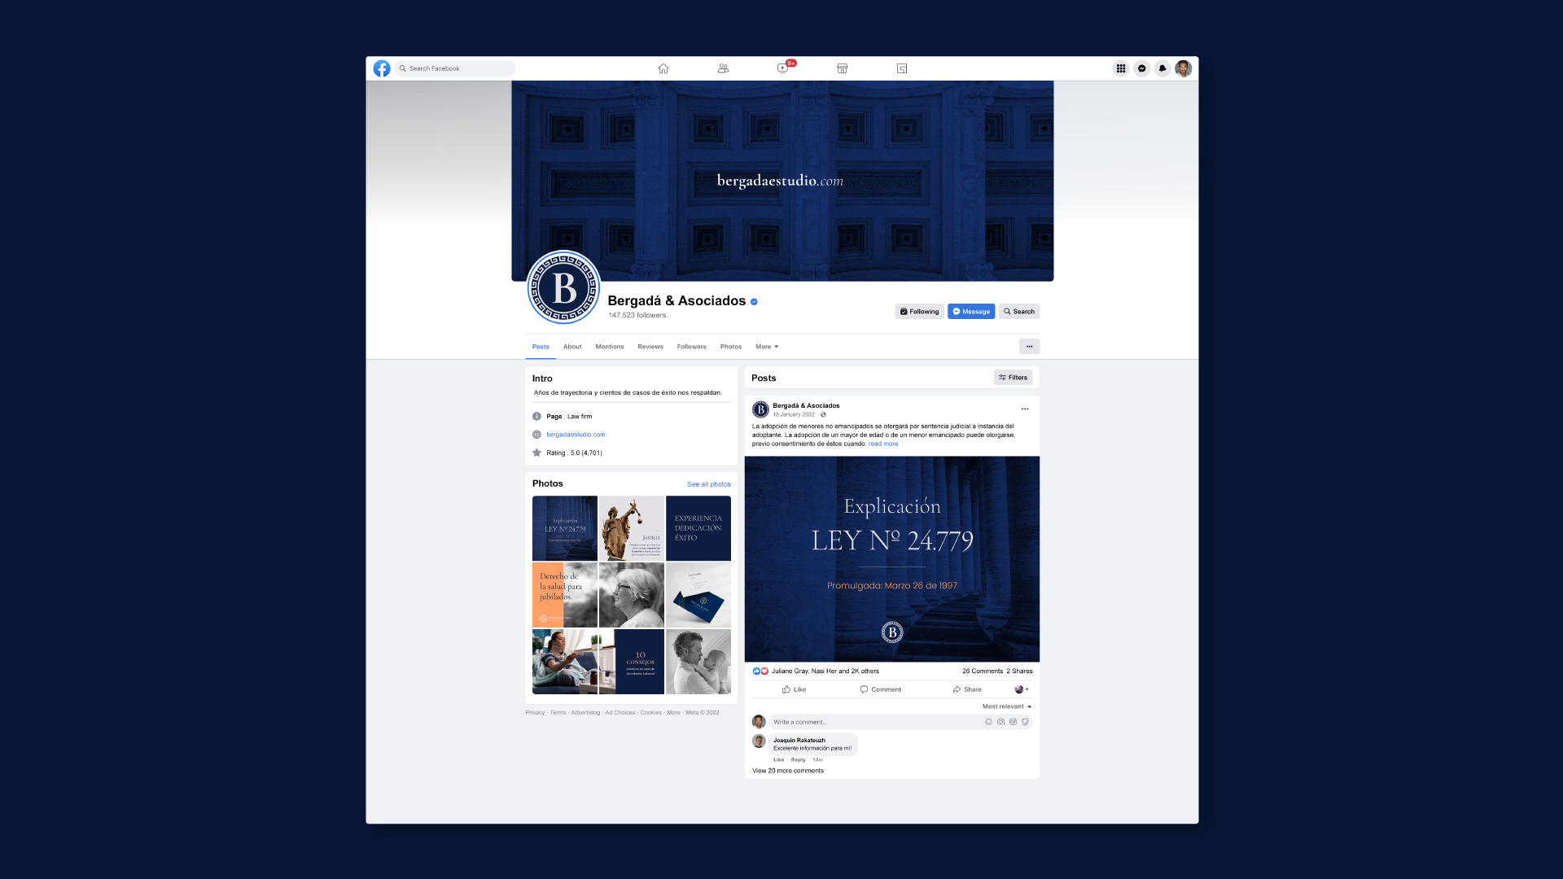Click the post author avatar Bergadá & Asociados
Viewport: 1563px width, 879px height.
pos(760,409)
